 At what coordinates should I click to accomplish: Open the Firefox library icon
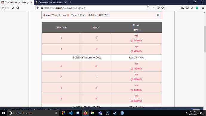click(182, 8)
